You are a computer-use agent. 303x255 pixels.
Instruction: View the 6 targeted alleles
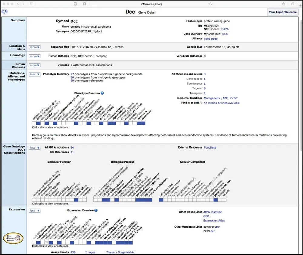coord(205,88)
